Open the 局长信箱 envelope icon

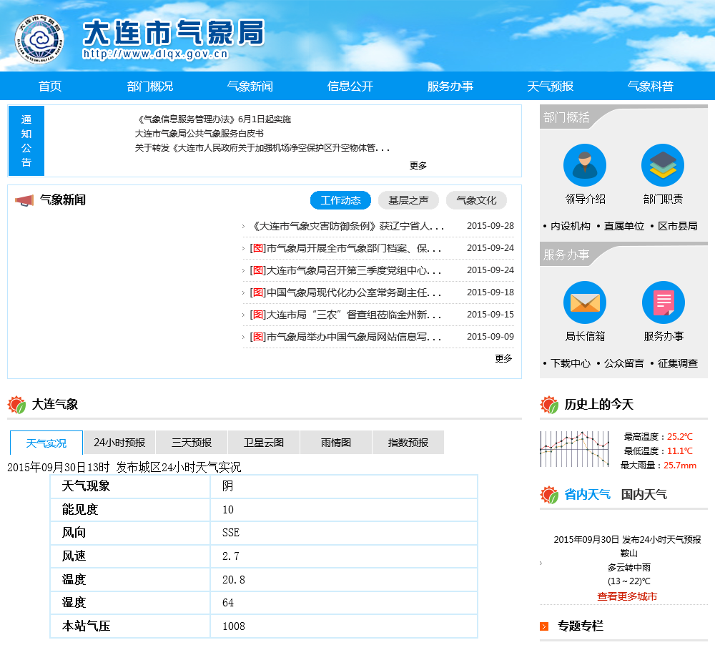point(584,302)
